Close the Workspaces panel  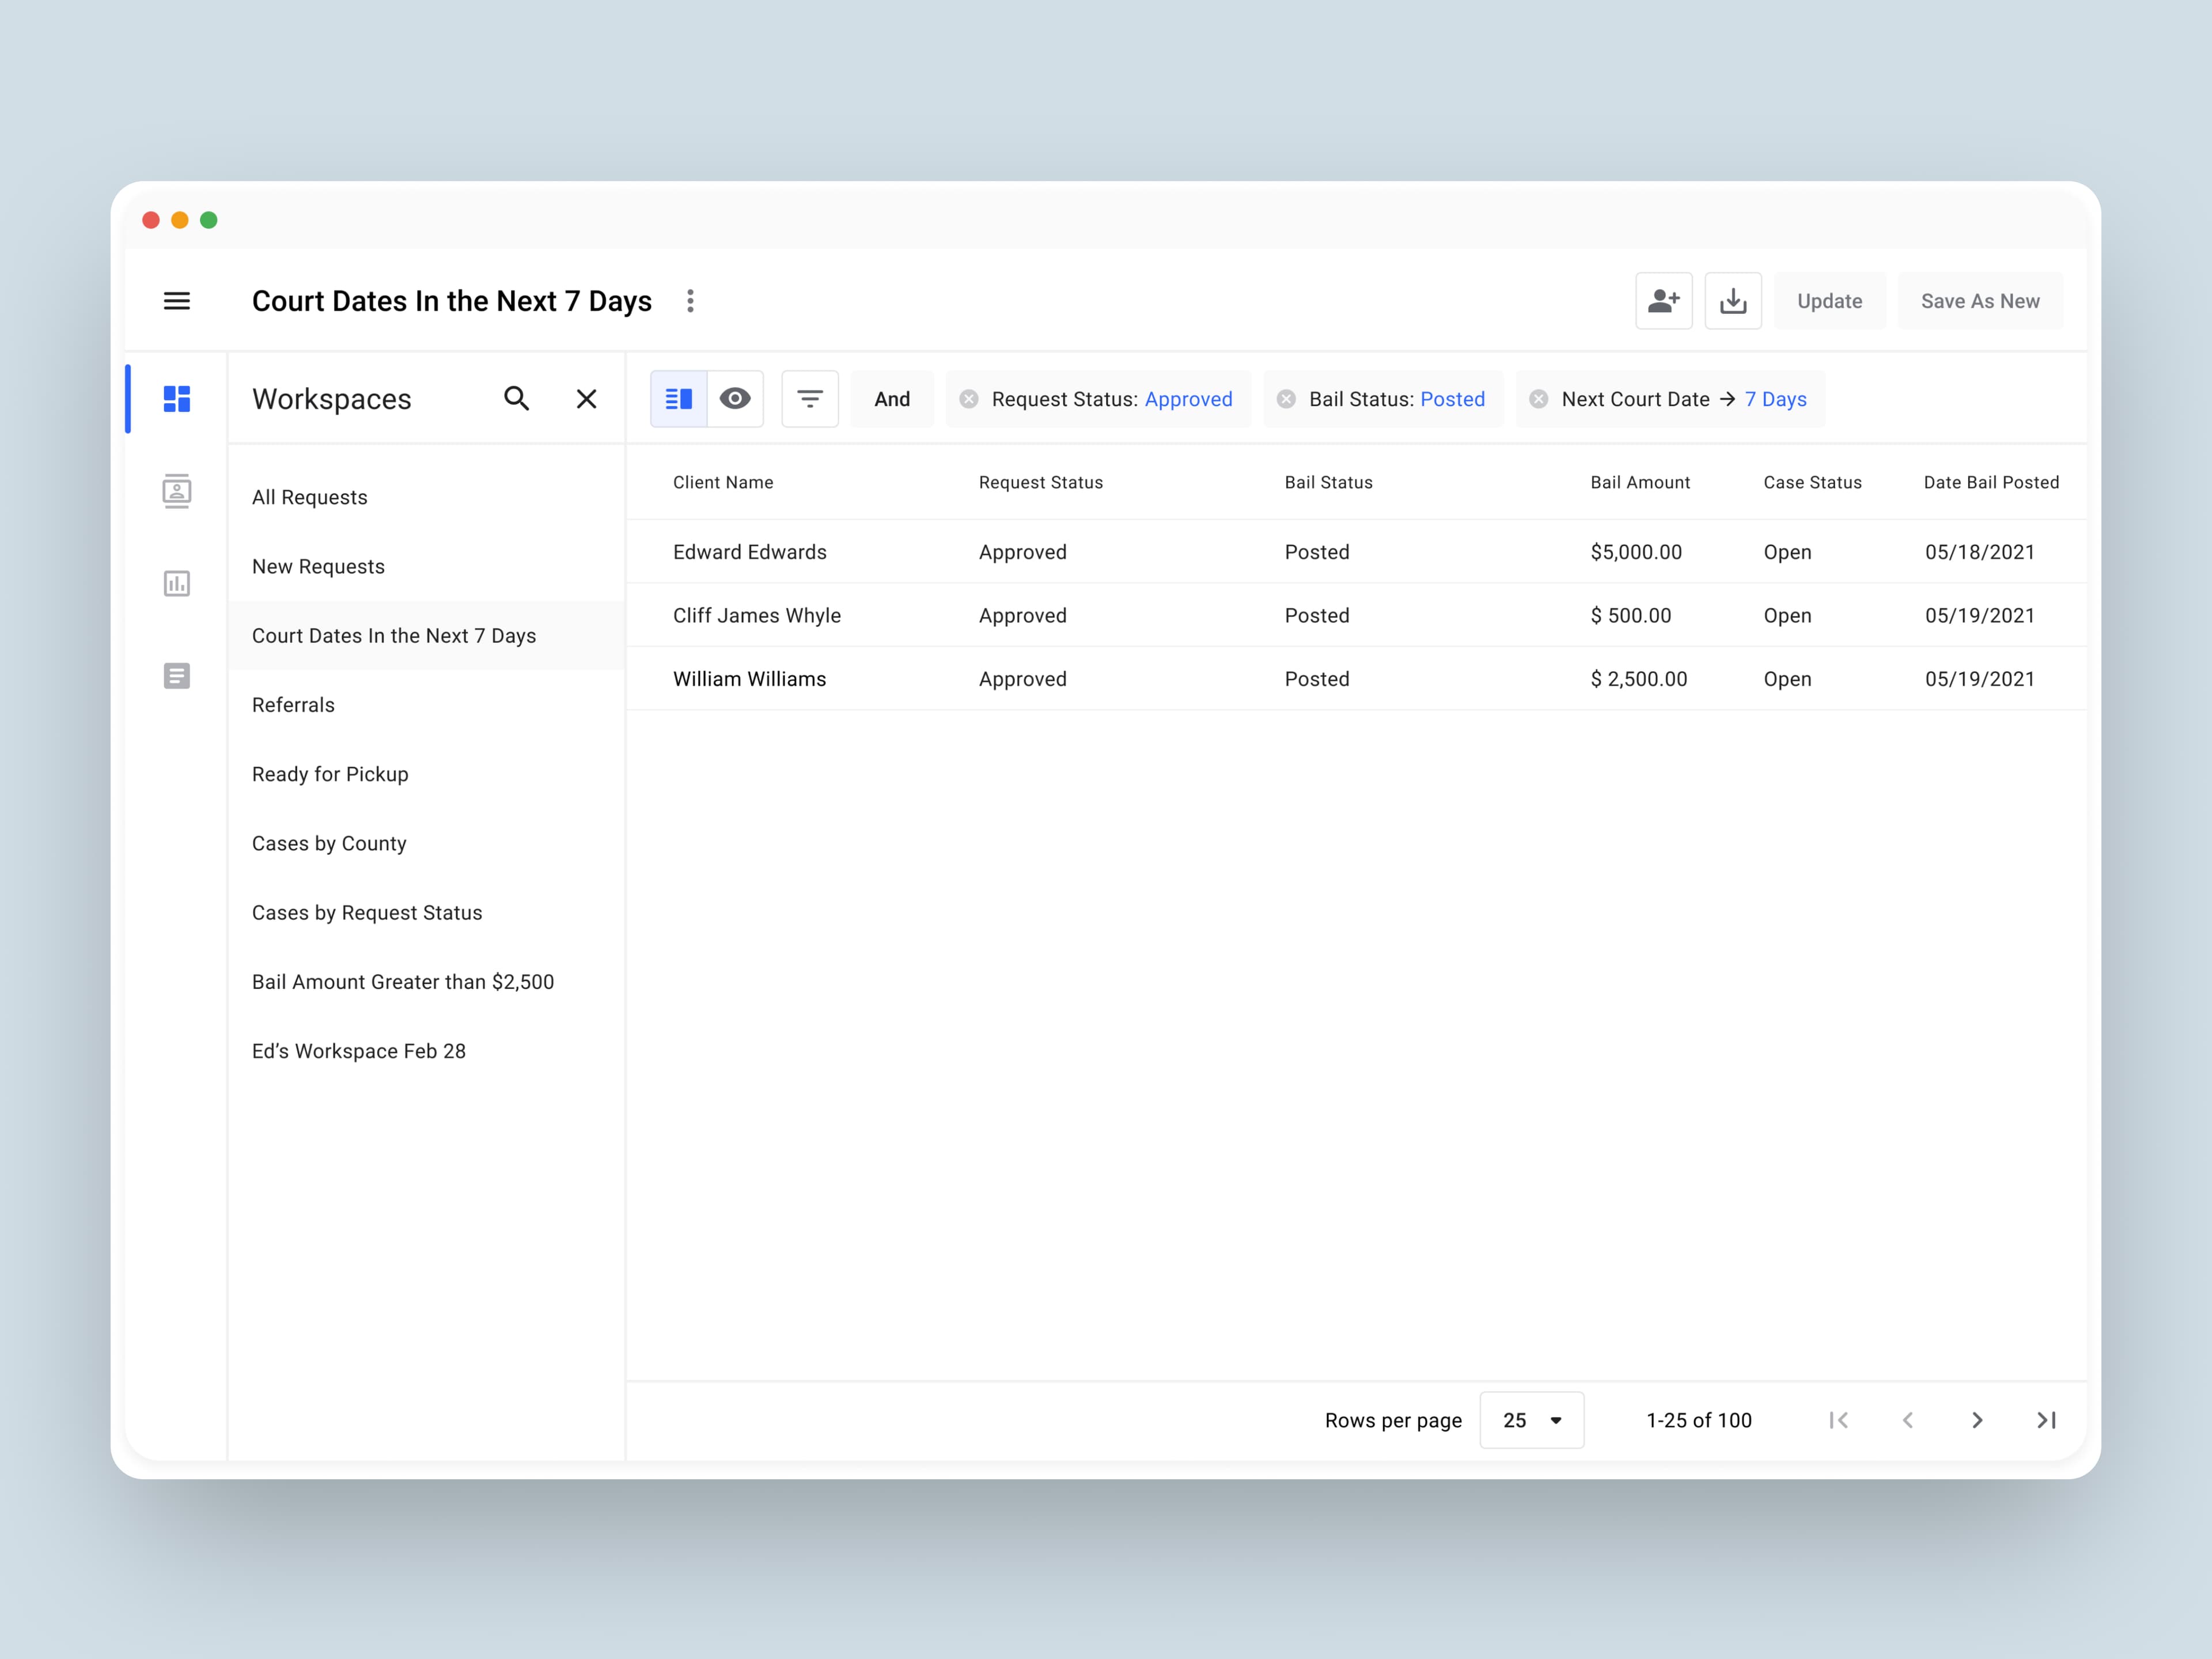[x=587, y=399]
